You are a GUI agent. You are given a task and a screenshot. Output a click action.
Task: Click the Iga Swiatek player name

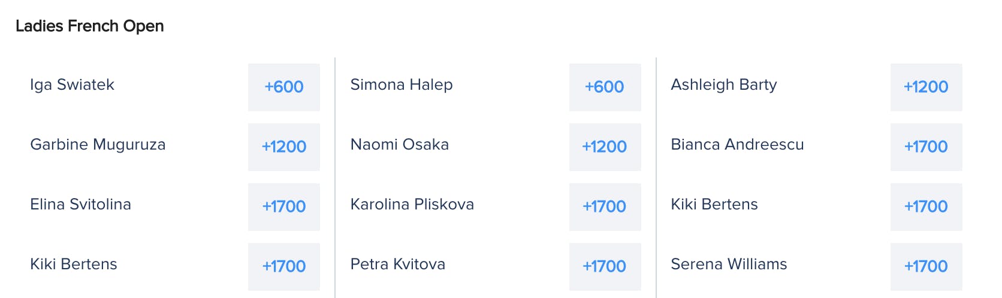[72, 85]
